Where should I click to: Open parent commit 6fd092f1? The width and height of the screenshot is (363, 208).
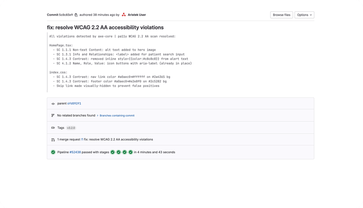[x=74, y=103]
